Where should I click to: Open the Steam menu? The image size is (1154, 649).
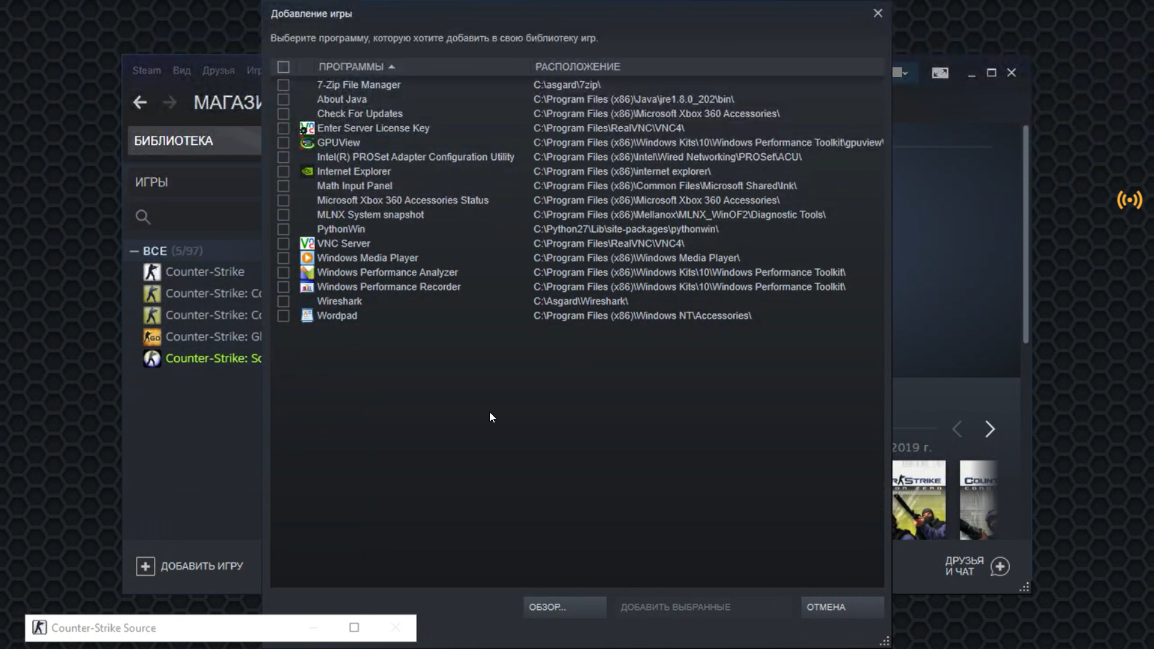click(147, 70)
